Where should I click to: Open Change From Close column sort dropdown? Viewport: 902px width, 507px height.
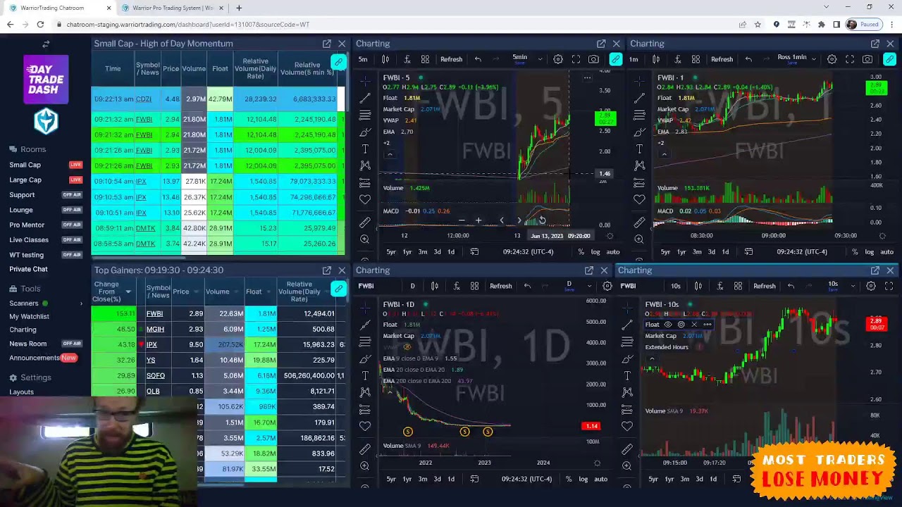click(128, 292)
